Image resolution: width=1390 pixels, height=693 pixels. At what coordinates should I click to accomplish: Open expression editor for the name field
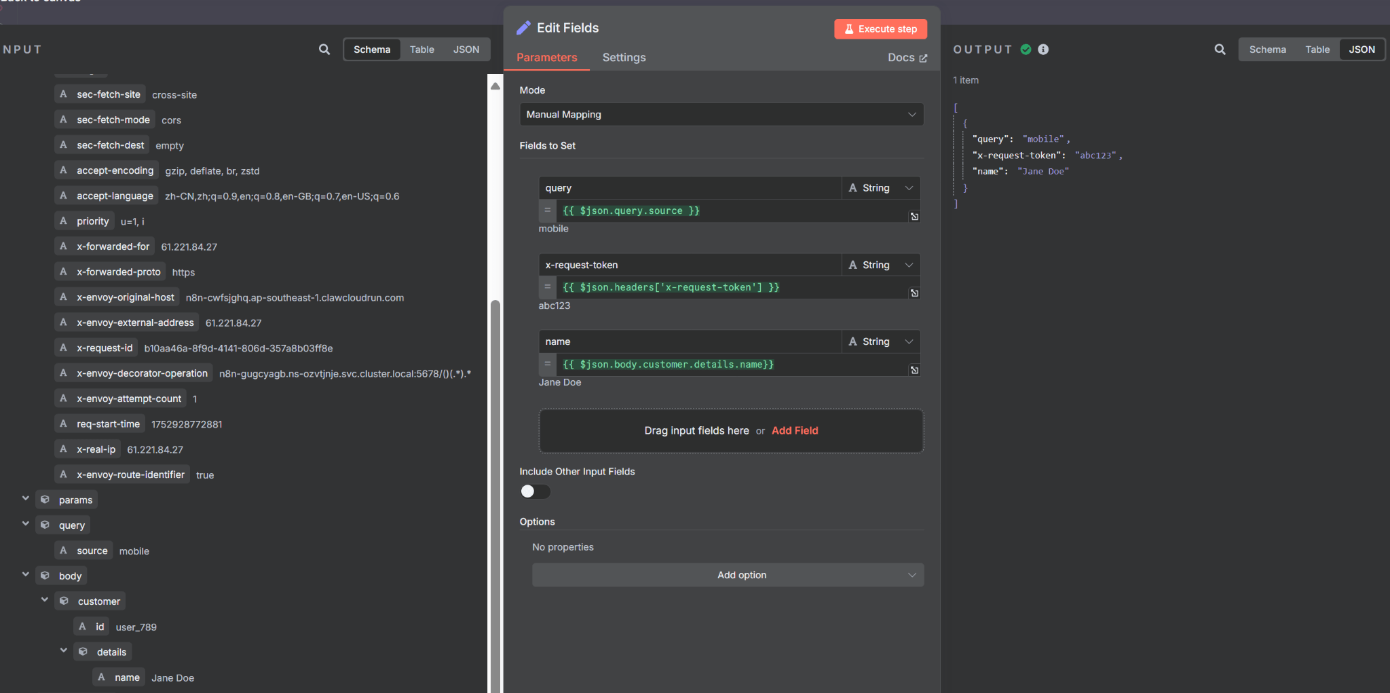(914, 370)
